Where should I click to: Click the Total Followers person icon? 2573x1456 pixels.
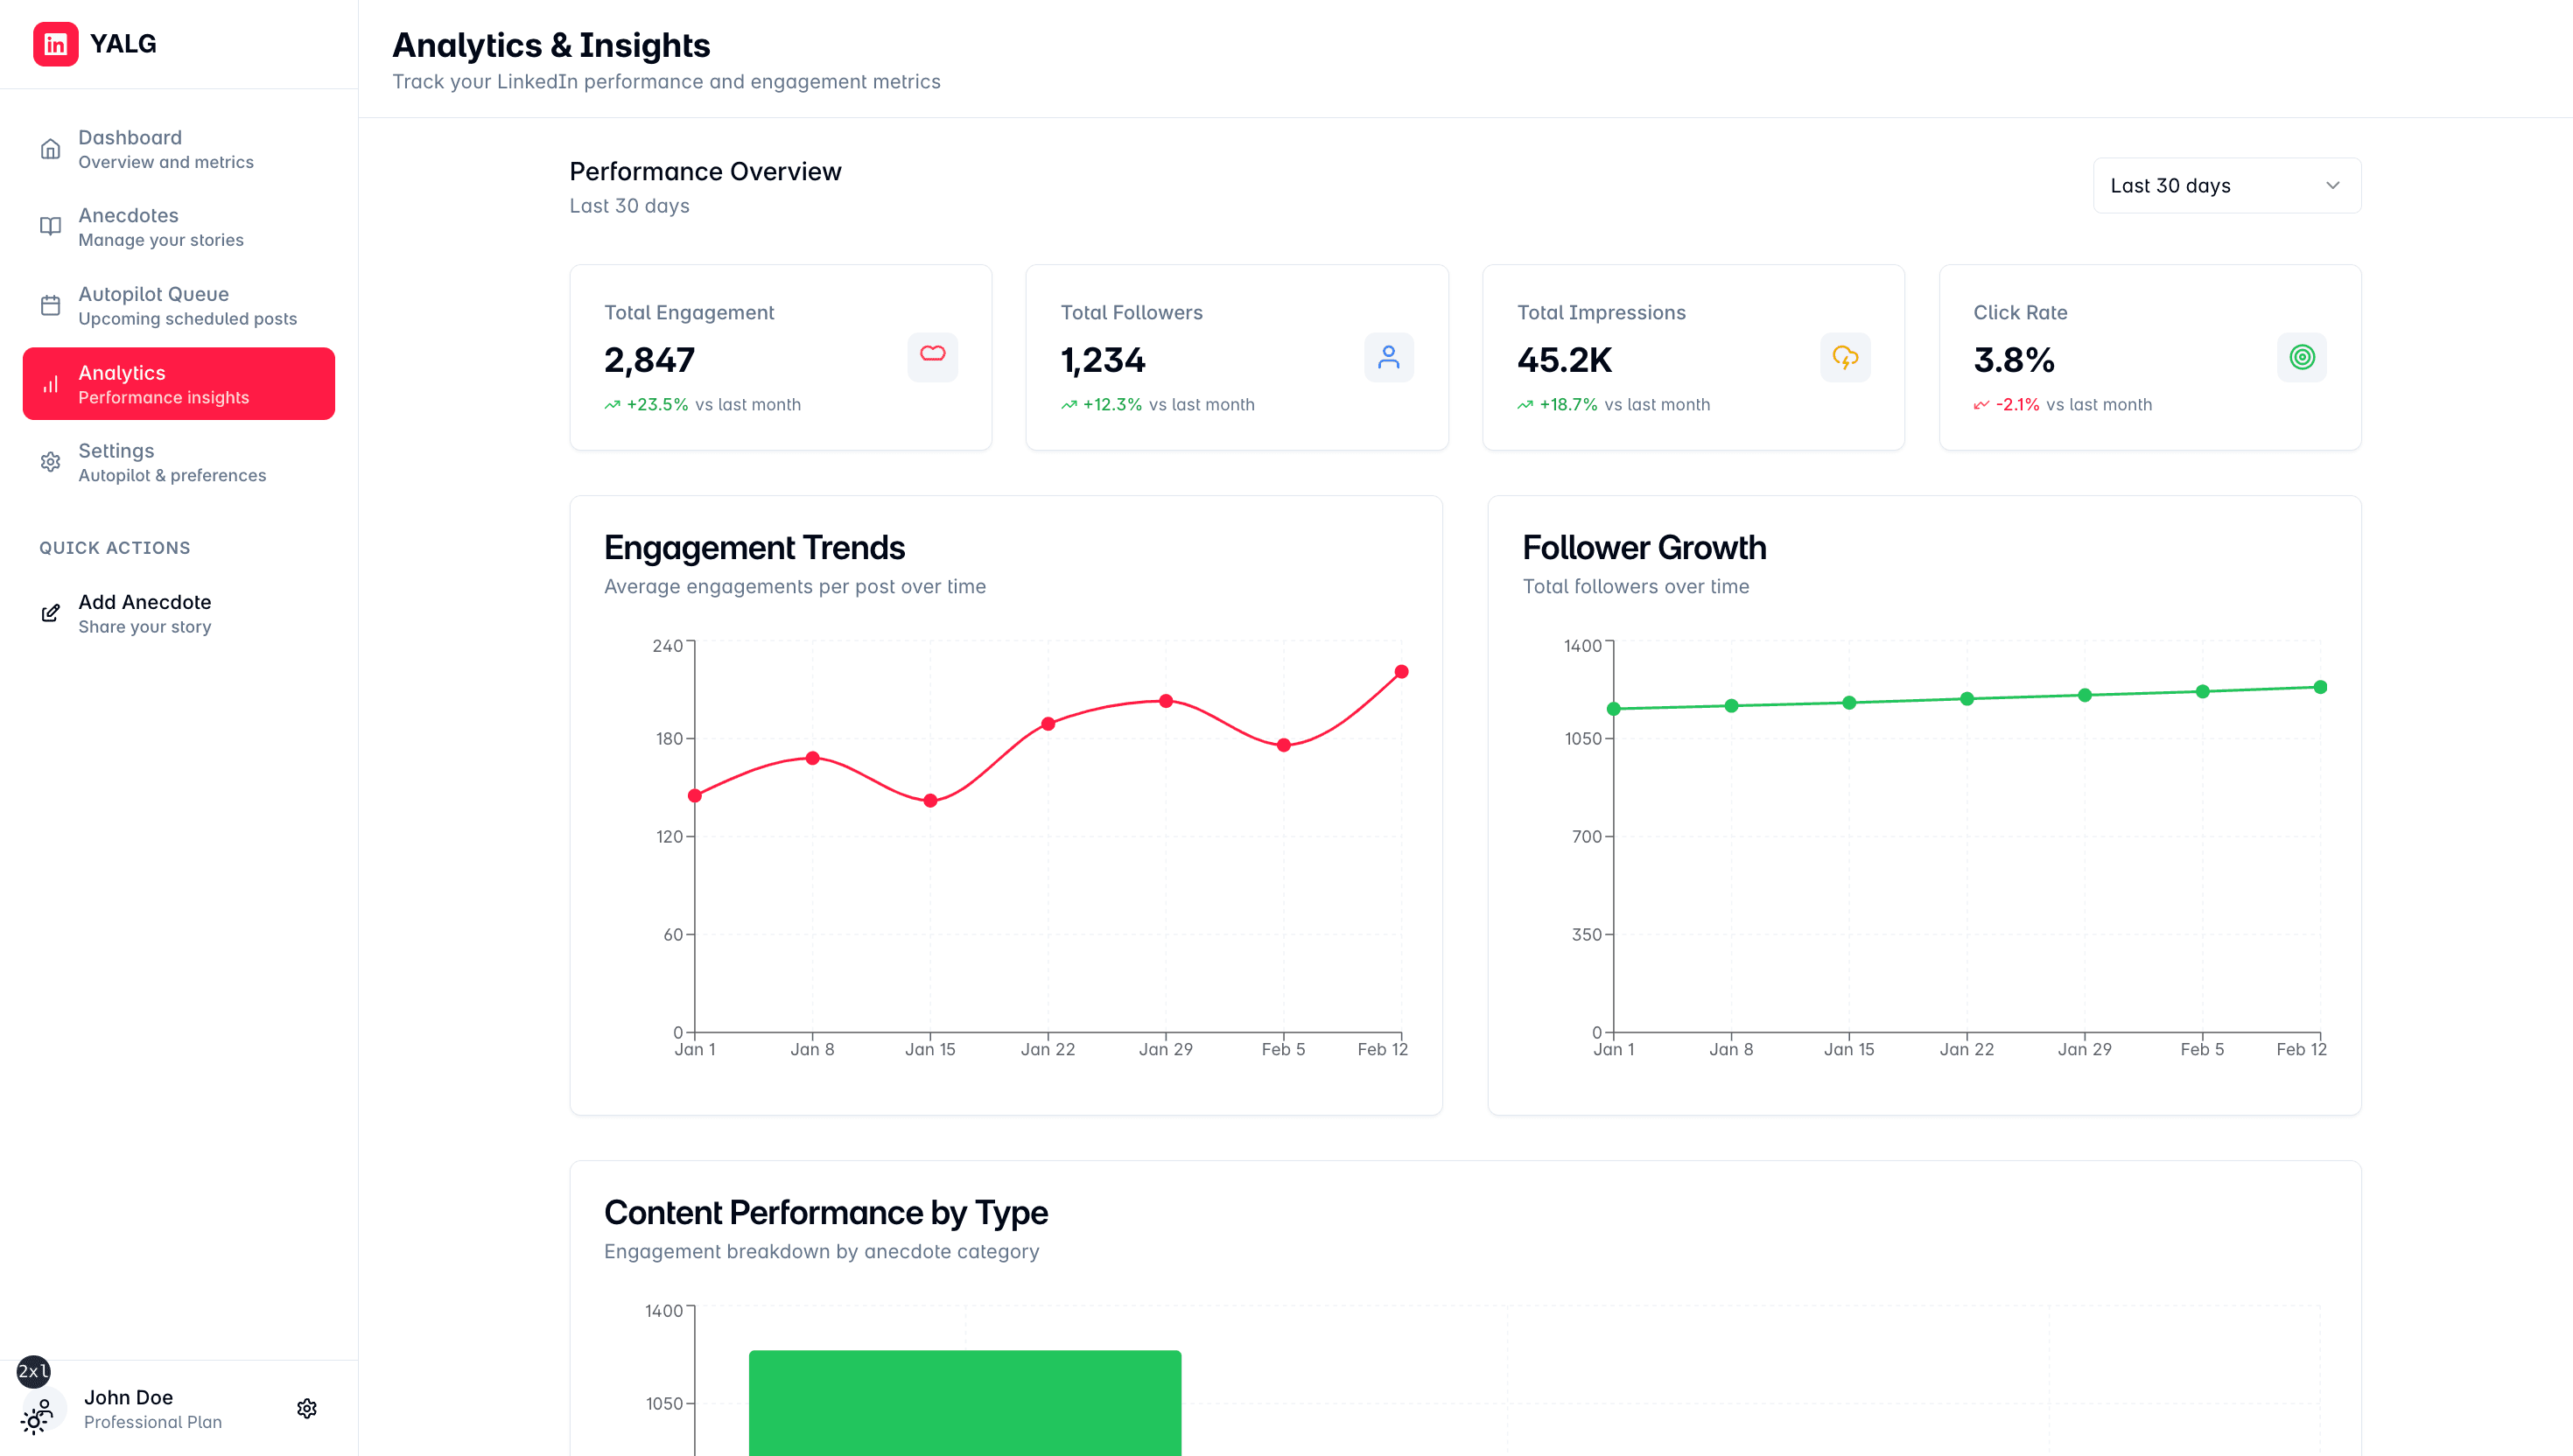coord(1389,357)
